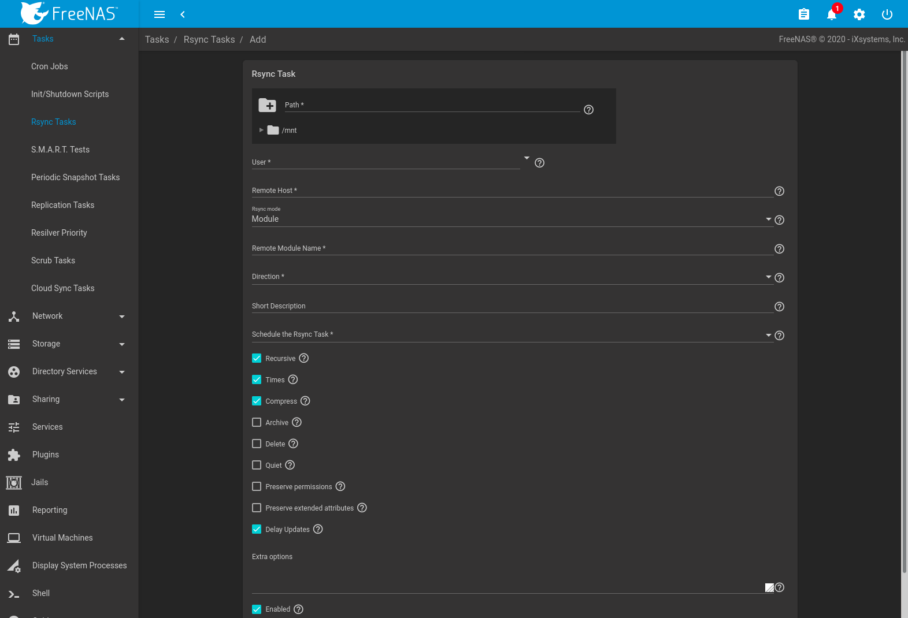Click the power icon in top bar
This screenshot has width=908, height=618.
click(887, 14)
